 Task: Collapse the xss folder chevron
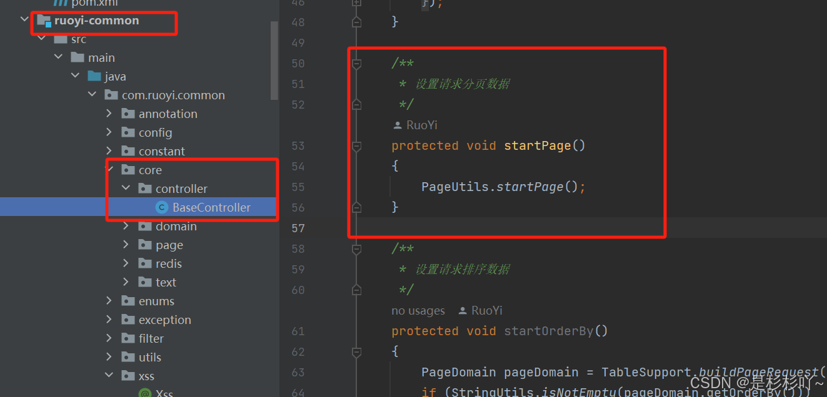click(x=109, y=375)
